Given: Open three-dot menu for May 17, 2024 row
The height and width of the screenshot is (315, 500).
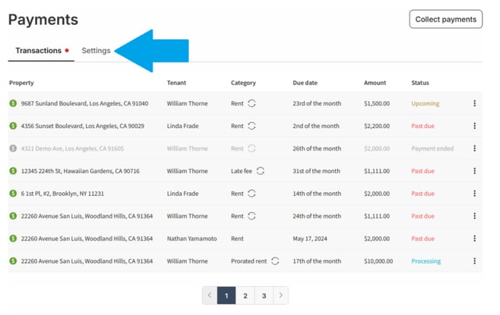Looking at the screenshot, I should [x=475, y=239].
